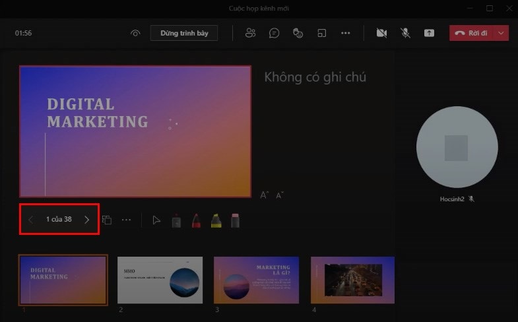Advance to the next slide
The image size is (518, 322).
pyautogui.click(x=86, y=220)
